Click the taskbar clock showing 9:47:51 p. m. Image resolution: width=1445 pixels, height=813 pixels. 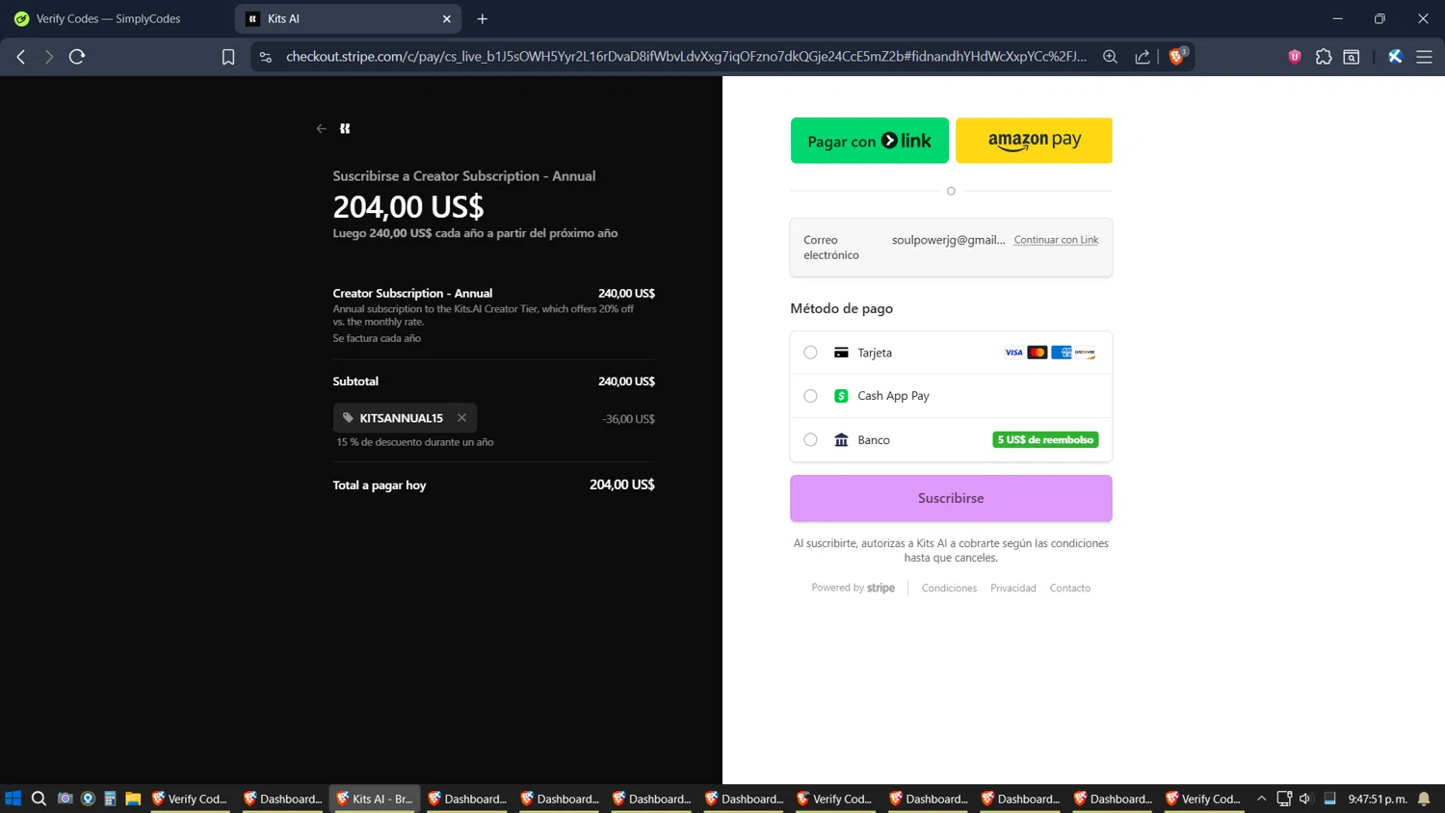1378,799
